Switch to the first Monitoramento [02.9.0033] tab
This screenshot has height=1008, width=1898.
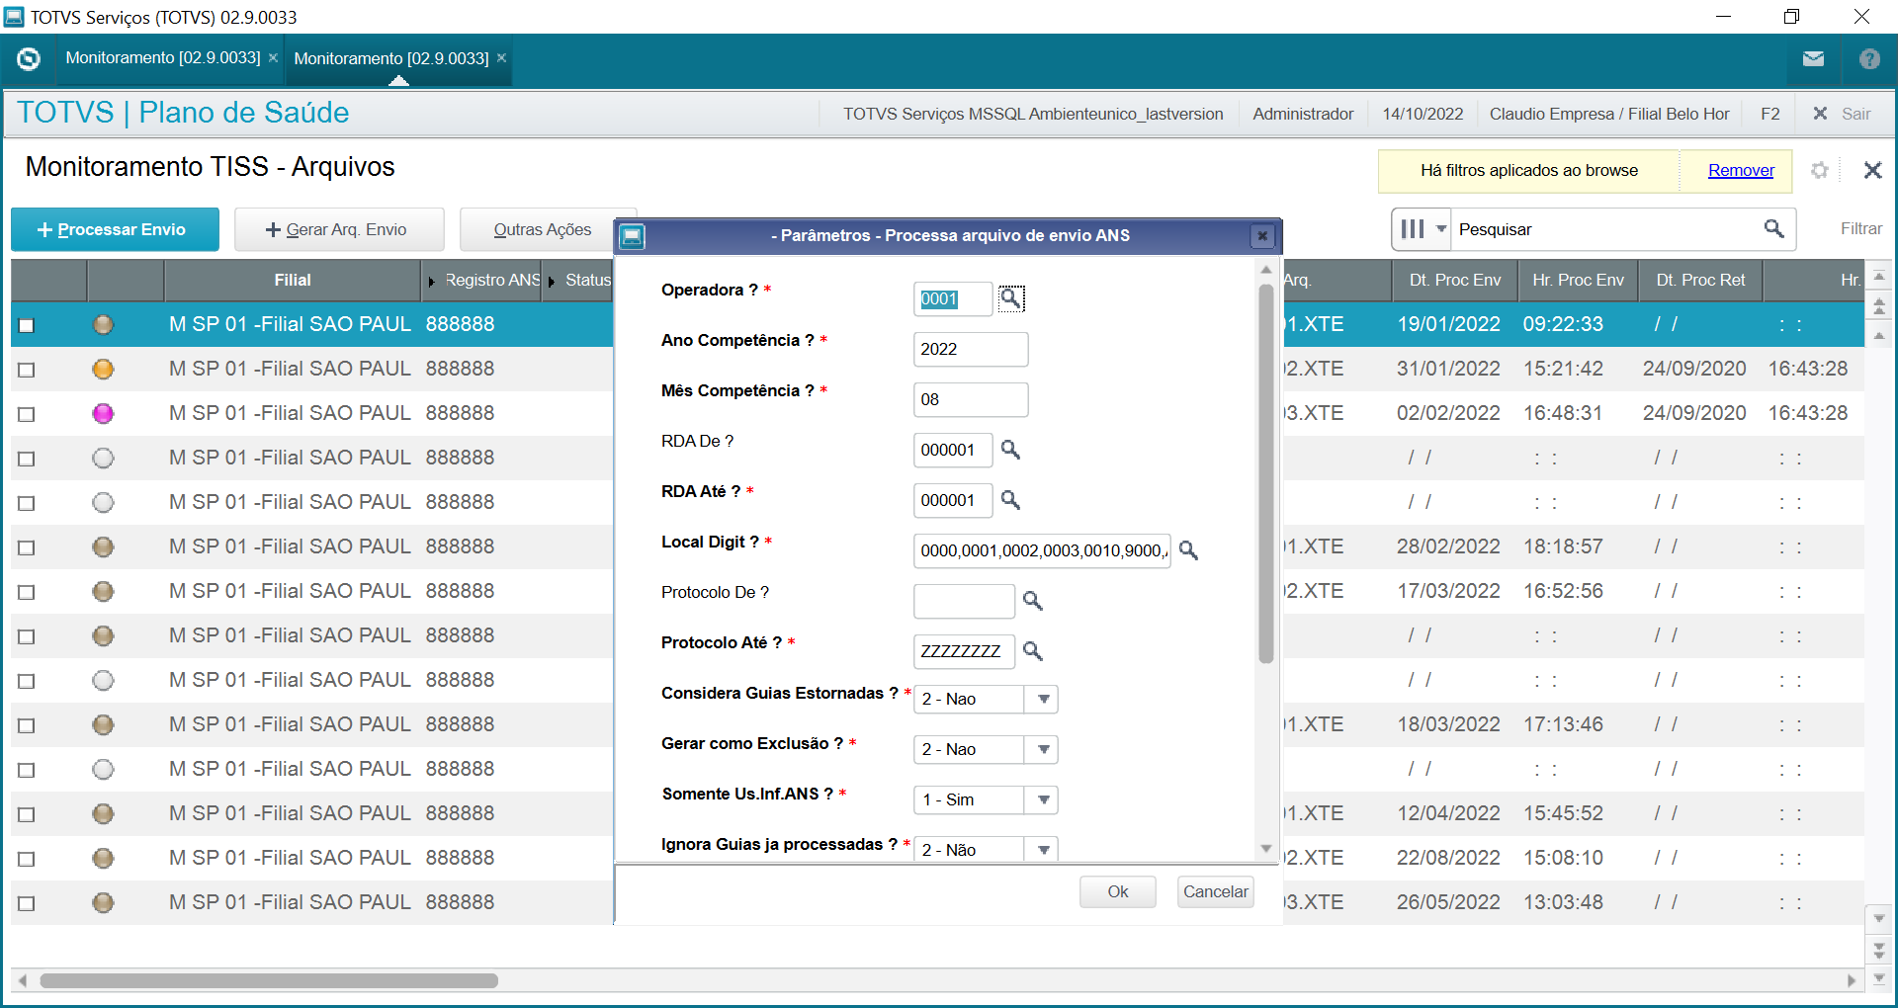coord(163,58)
